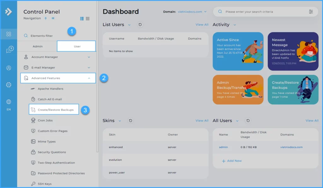323x188 pixels.
Task: Open the settings gear icon in sidebar
Action: [x=9, y=85]
